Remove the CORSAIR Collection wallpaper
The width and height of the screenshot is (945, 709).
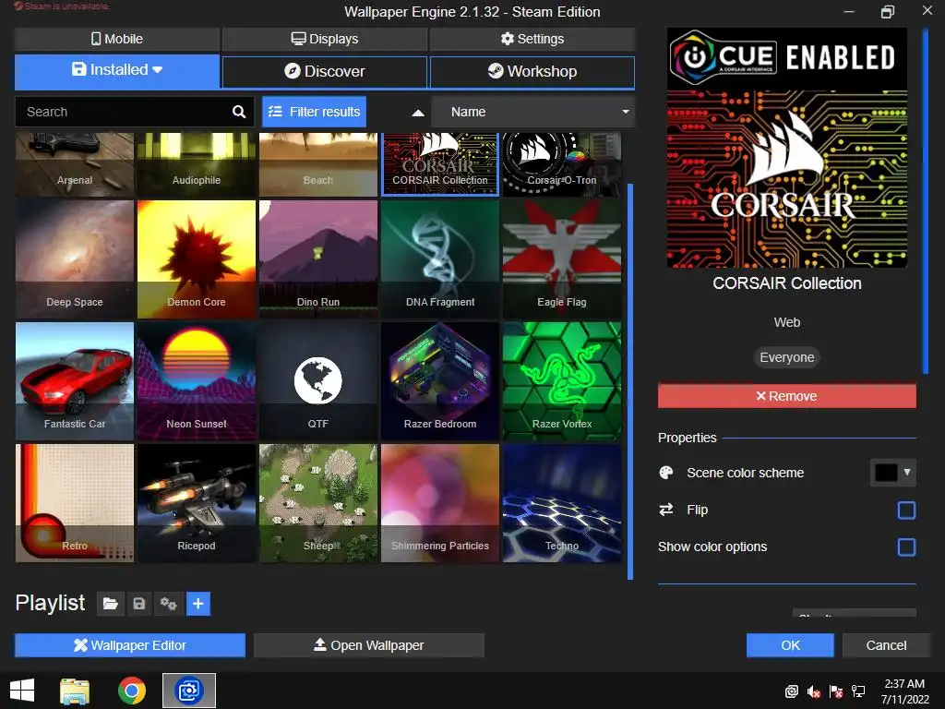786,396
